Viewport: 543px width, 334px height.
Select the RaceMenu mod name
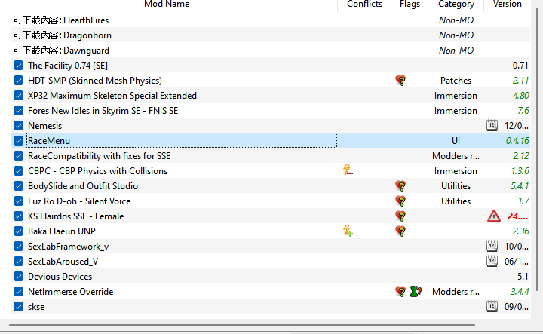(49, 141)
